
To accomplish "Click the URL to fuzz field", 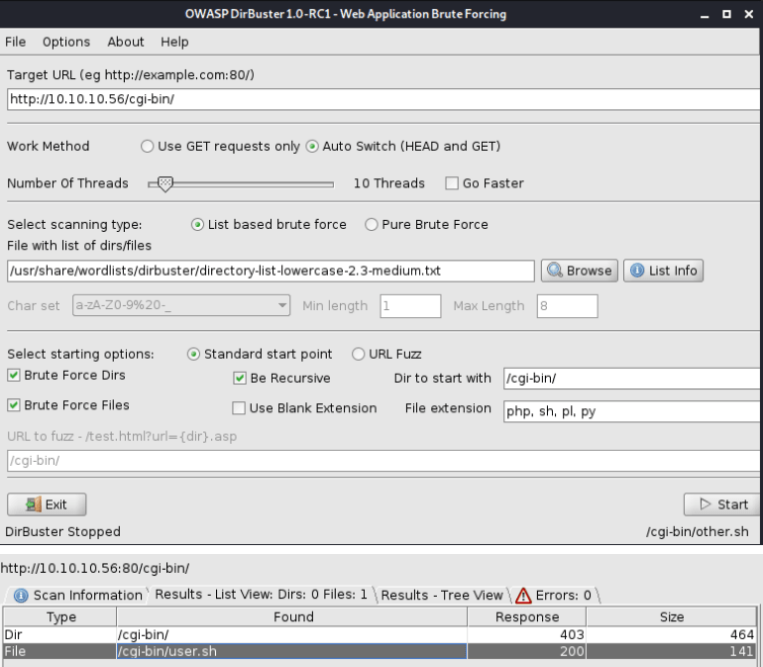I will pyautogui.click(x=382, y=461).
